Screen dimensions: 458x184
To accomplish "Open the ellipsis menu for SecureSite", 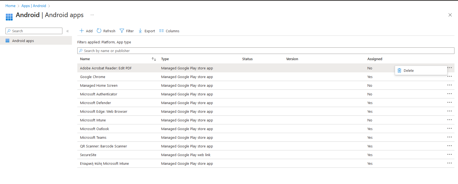I will pyautogui.click(x=450, y=154).
